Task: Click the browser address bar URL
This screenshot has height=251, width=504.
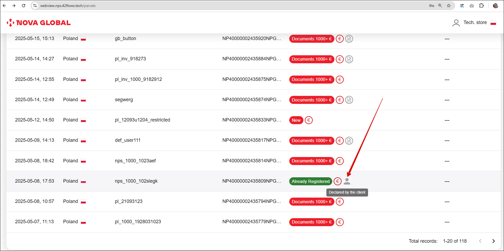Action: point(68,6)
